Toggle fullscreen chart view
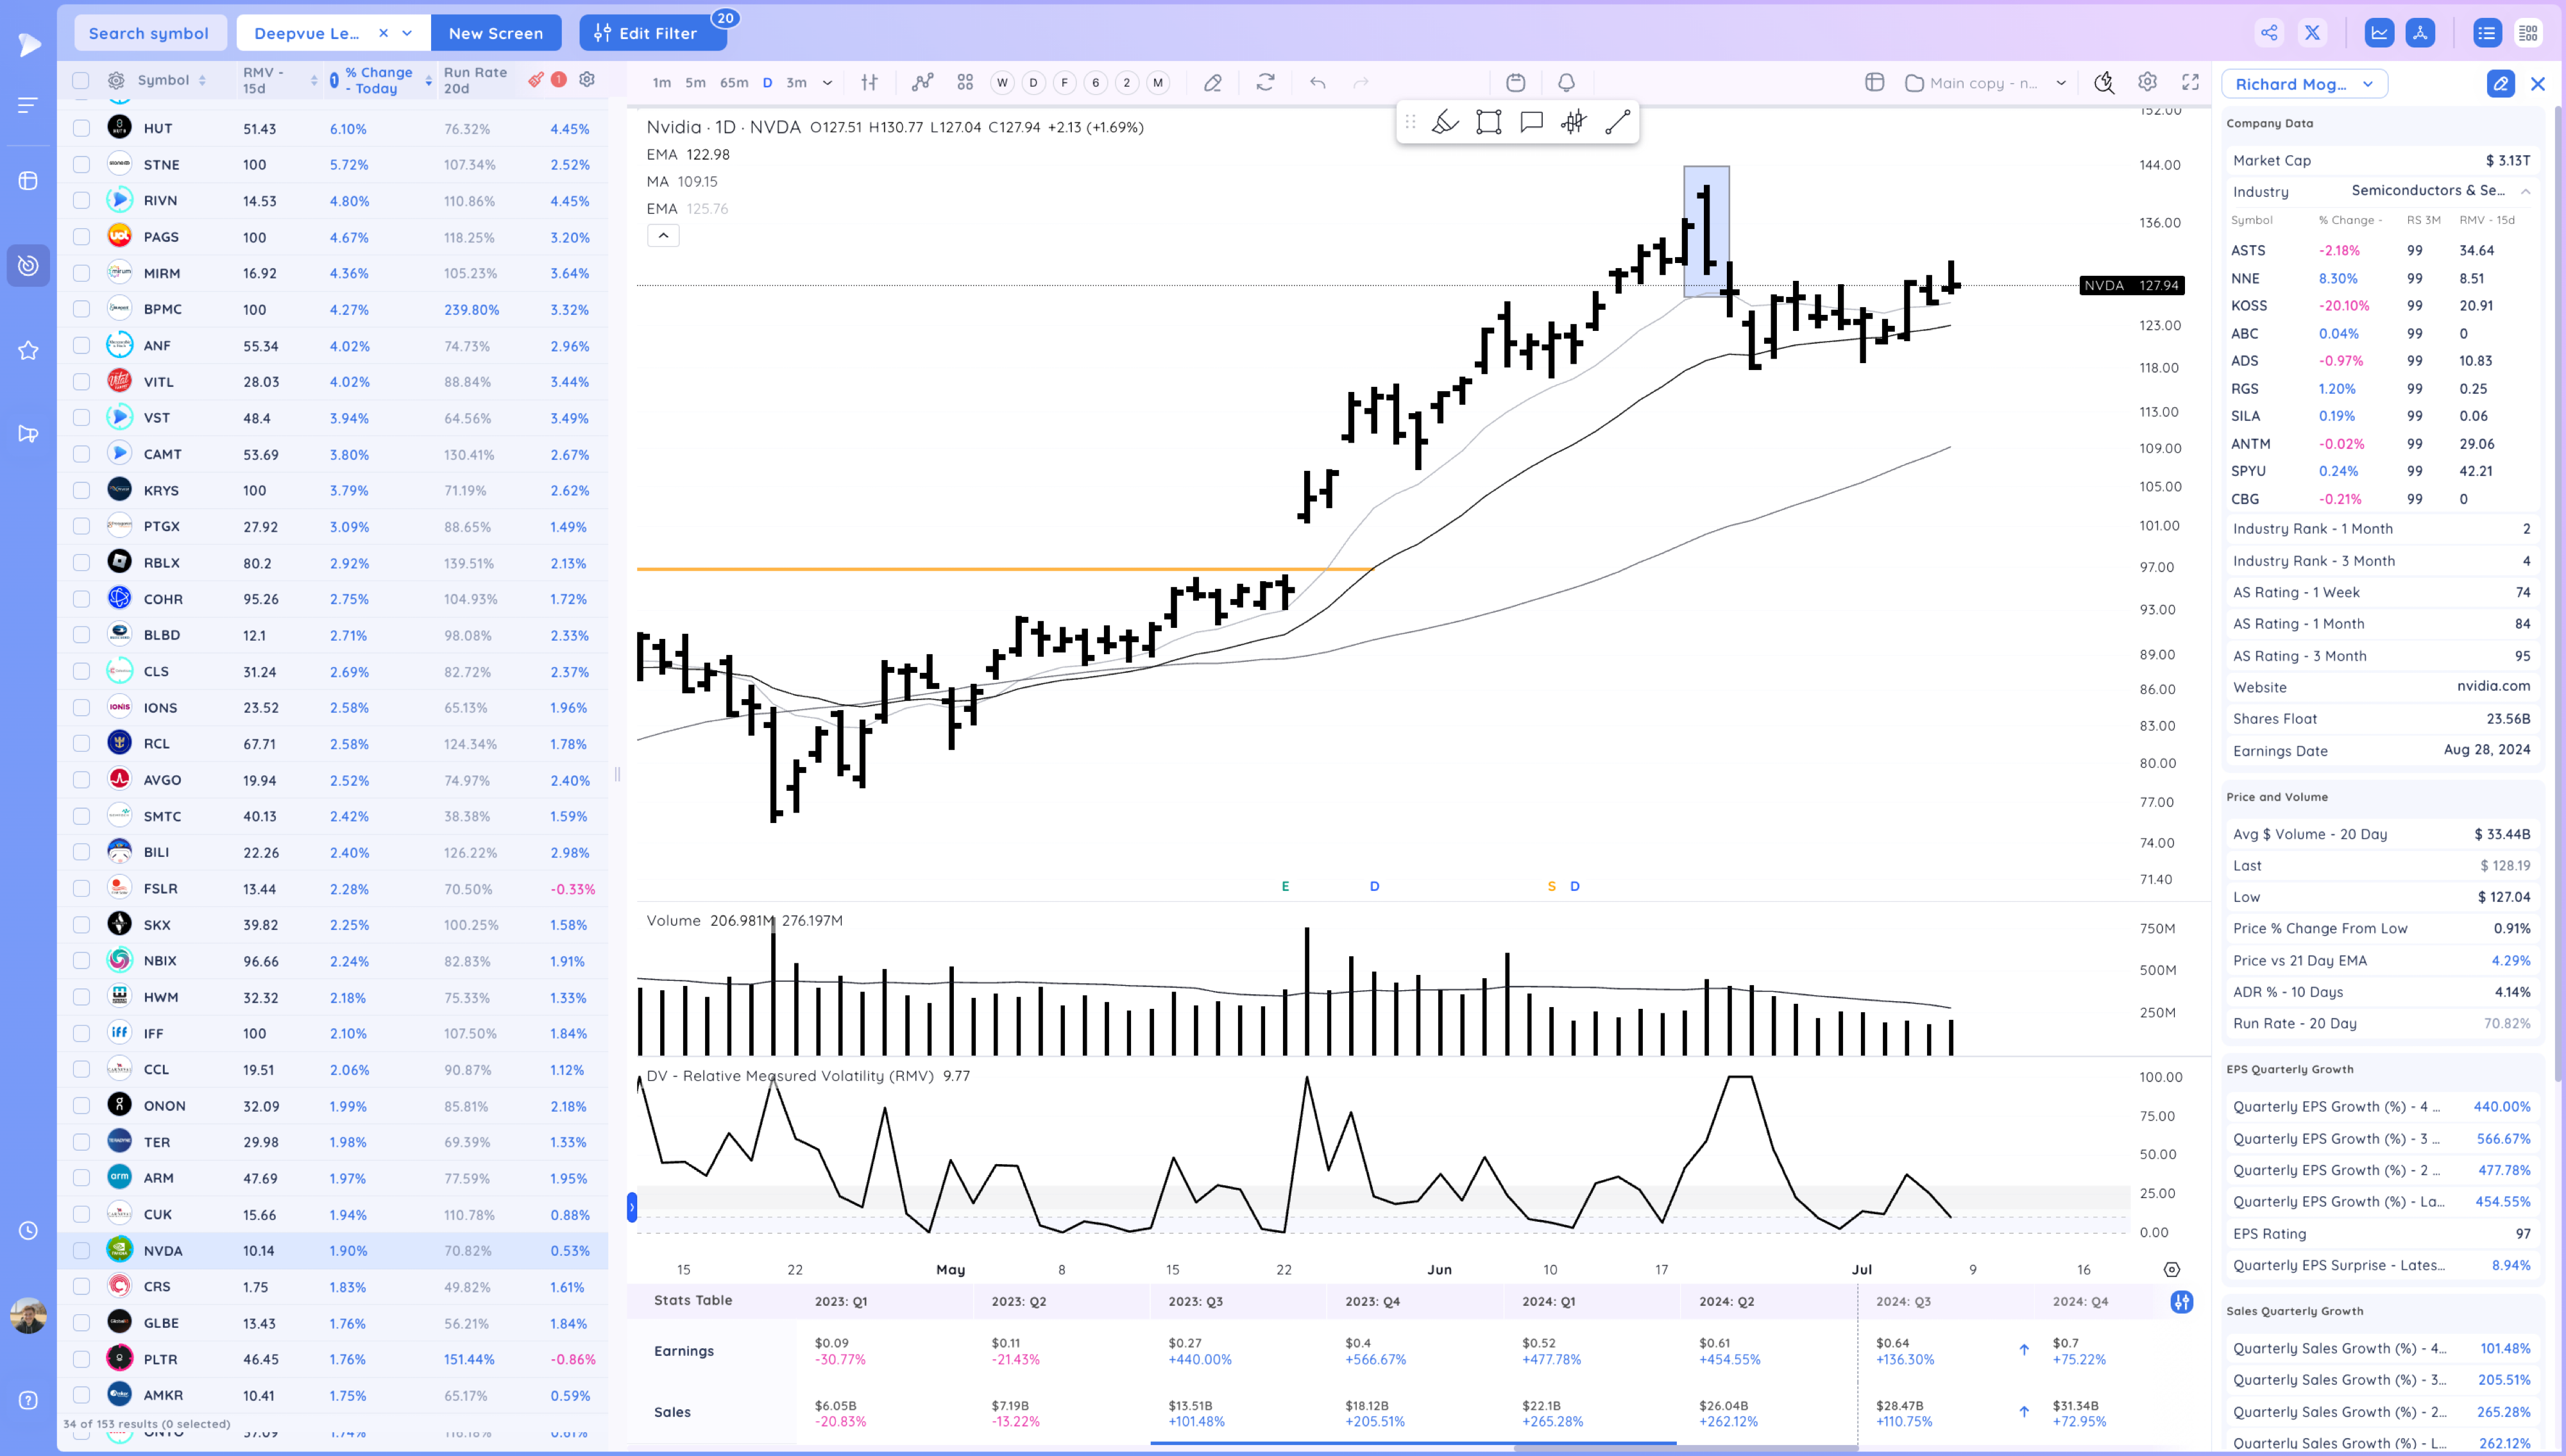The height and width of the screenshot is (1456, 2566). 2190,83
